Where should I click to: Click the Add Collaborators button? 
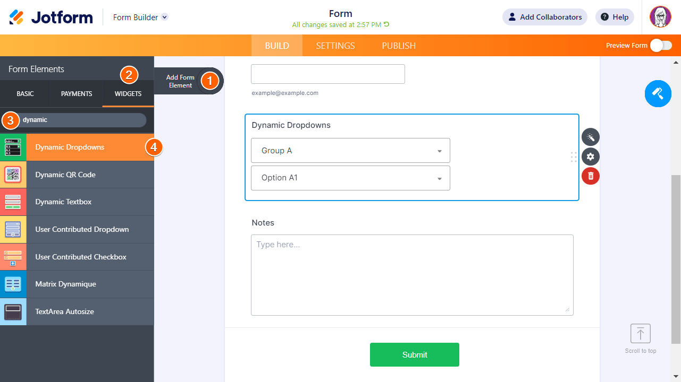[544, 17]
